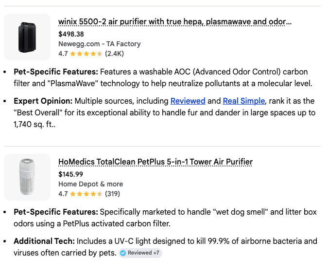The image size is (328, 275).
Task: Open the HoMedics tower purifier product thumbnail
Action: pos(27,177)
